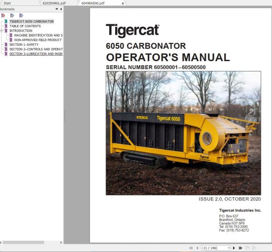Click the 'SERIAL NUMBER 60500001–60500500' text
This screenshot has height=252, width=272.
tap(156, 67)
